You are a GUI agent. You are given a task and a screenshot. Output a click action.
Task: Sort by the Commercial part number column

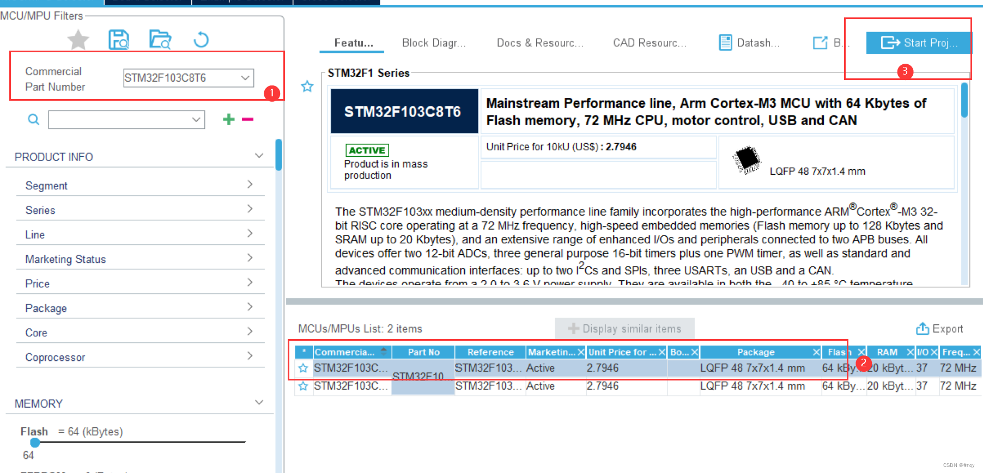352,352
